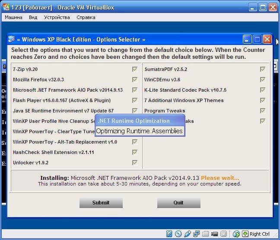Open the USB devices status icon
This screenshot has height=240, width=280.
point(188,234)
